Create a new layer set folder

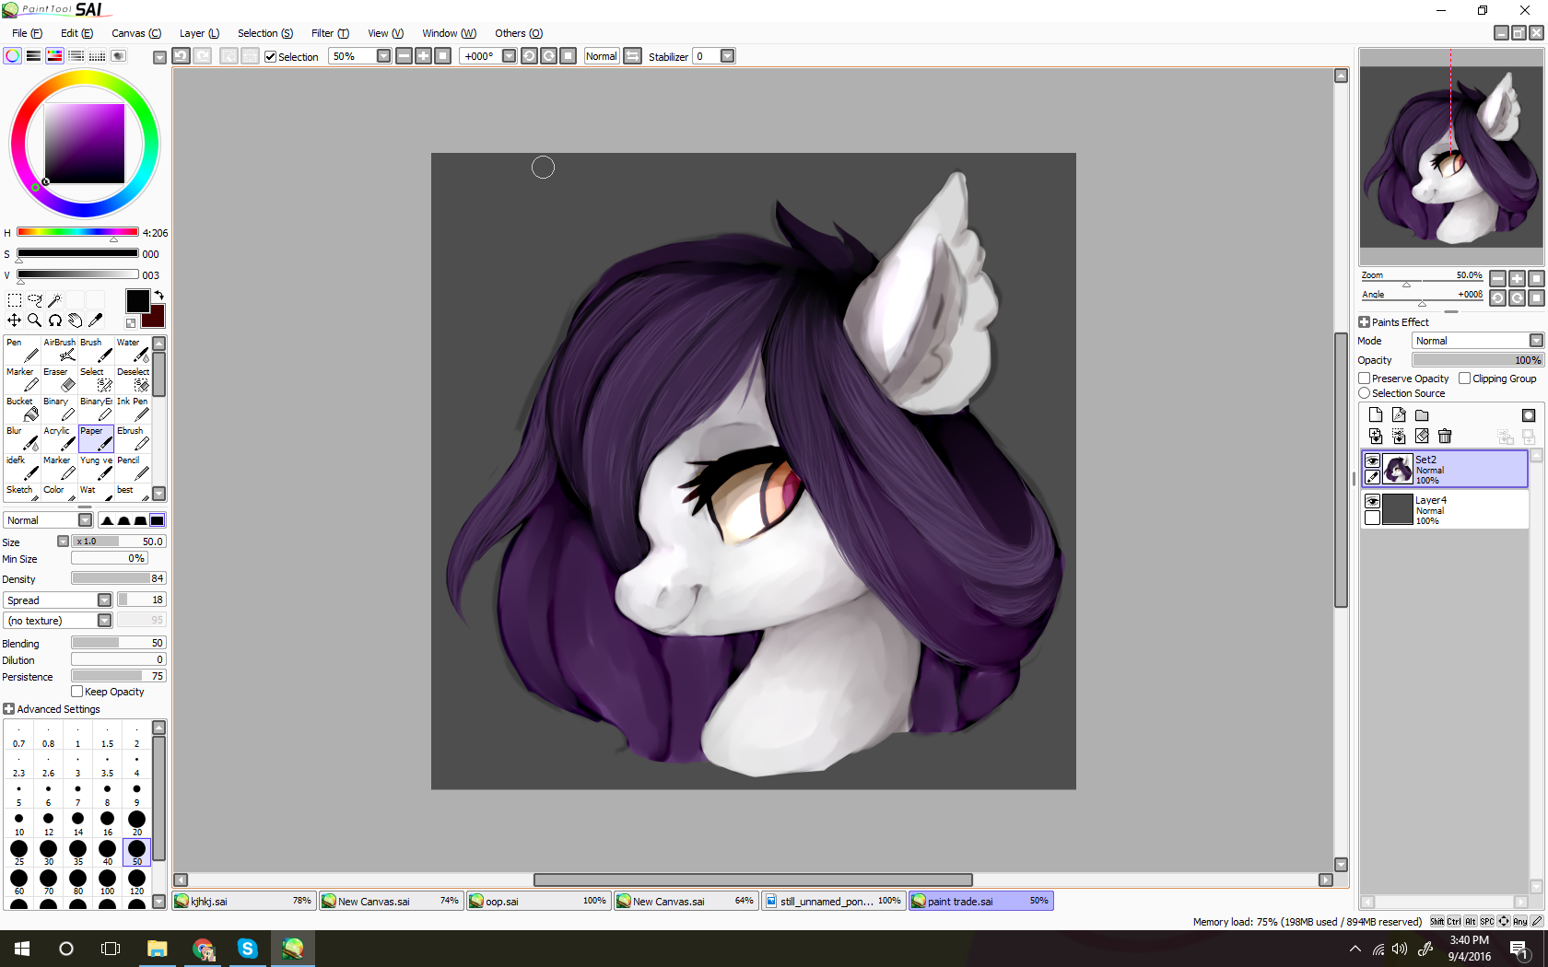(1422, 415)
